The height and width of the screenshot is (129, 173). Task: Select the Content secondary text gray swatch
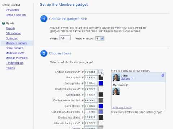click(101, 100)
